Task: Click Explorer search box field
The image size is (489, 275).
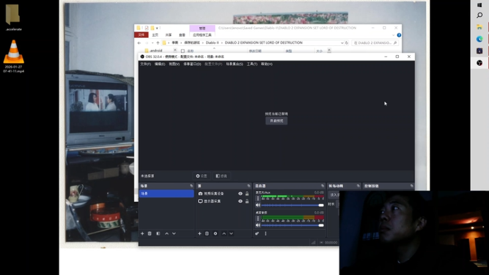Action: (x=375, y=43)
